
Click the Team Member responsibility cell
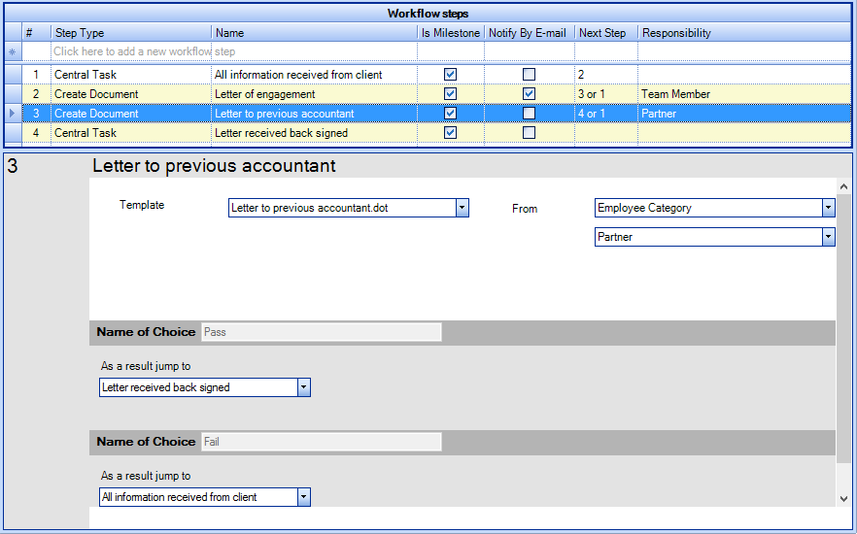[x=744, y=94]
